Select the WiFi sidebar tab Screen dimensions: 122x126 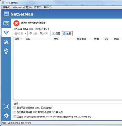[6, 32]
